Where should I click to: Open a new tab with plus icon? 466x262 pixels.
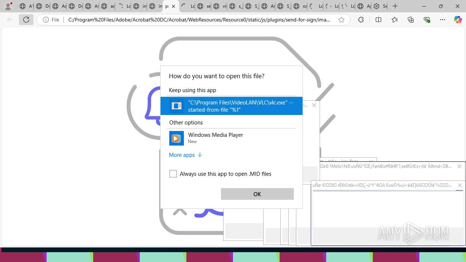pyautogui.click(x=395, y=6)
